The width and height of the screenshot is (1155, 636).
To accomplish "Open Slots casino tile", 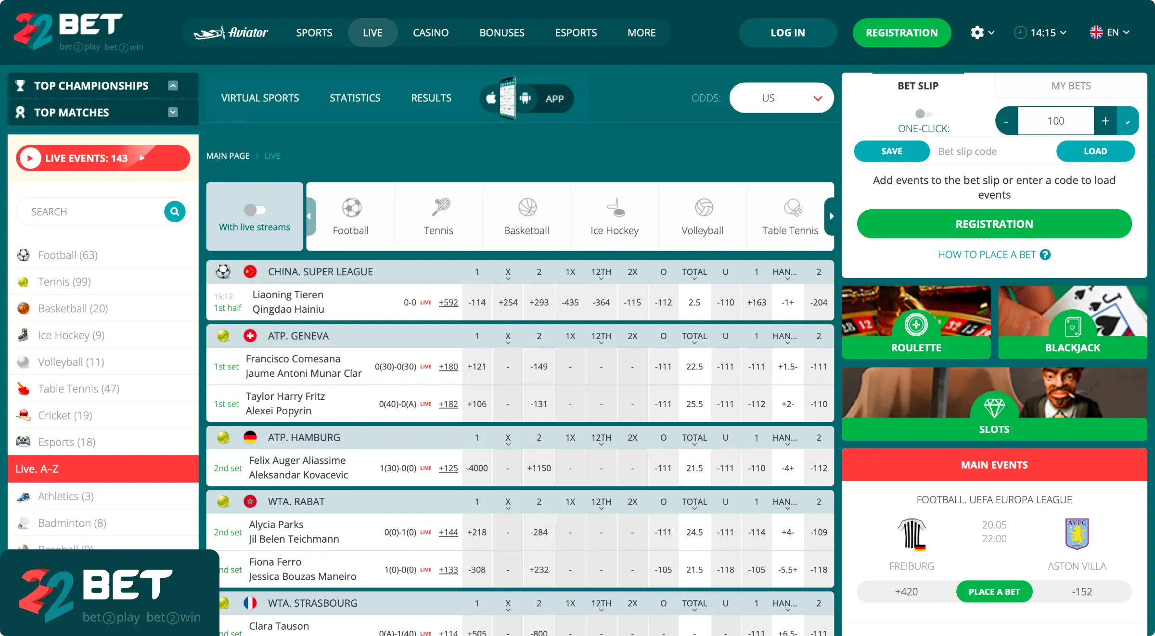I will click(x=994, y=404).
